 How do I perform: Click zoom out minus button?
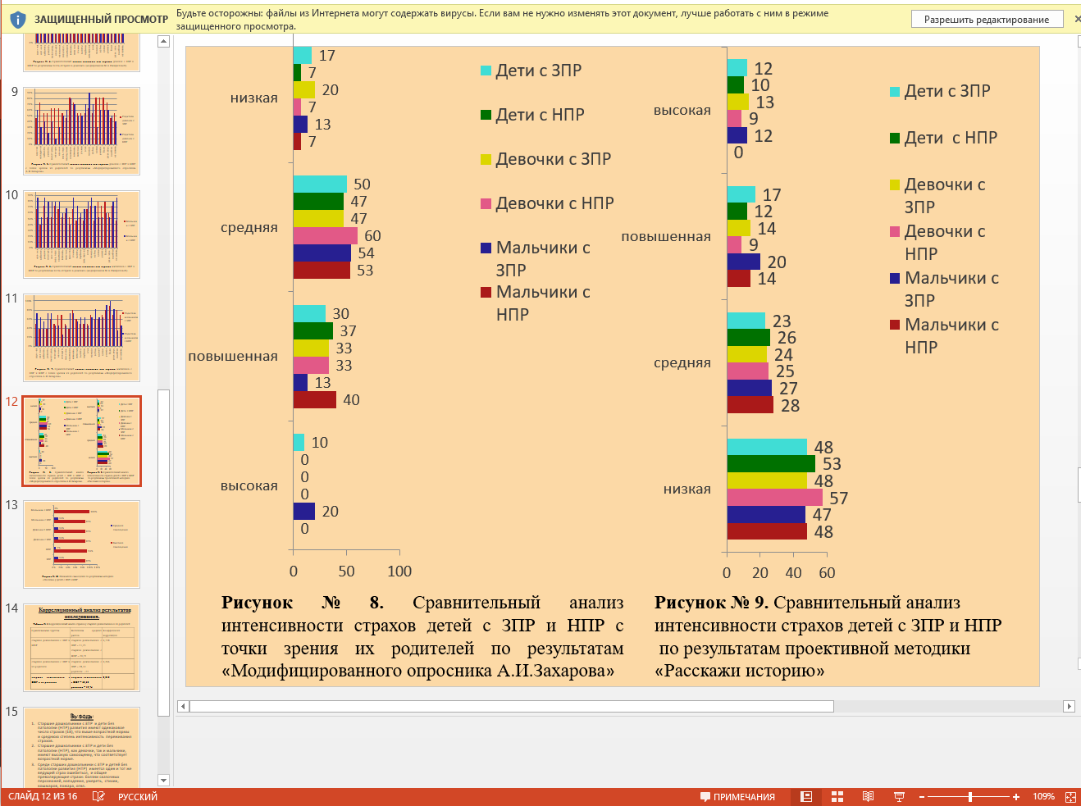point(922,796)
